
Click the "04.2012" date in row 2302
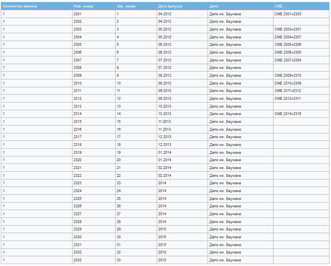pos(165,22)
